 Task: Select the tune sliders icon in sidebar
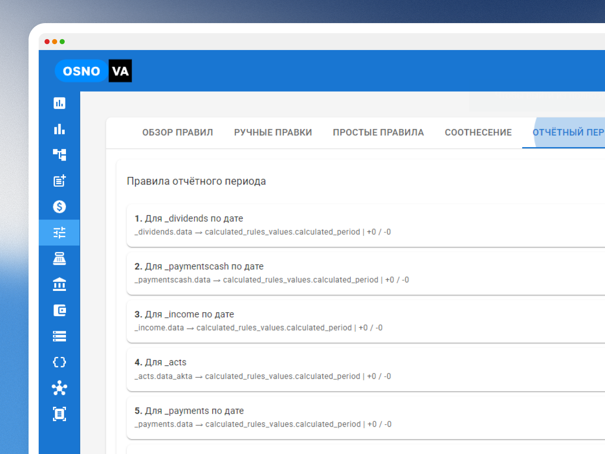[x=59, y=232]
